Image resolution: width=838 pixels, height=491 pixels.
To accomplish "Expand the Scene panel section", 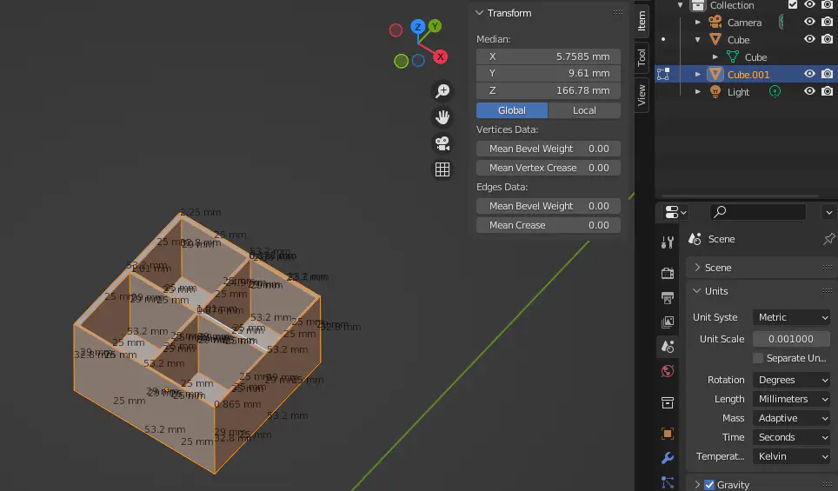I will pyautogui.click(x=718, y=268).
